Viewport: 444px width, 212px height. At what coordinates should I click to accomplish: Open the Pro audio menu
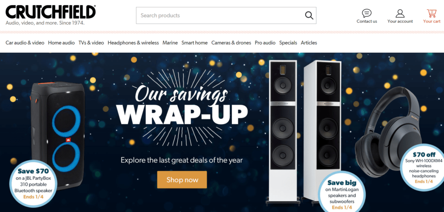(265, 43)
